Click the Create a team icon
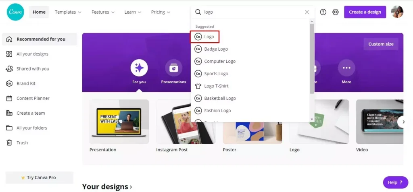Screen dimensions: 413x192 pyautogui.click(x=9, y=113)
